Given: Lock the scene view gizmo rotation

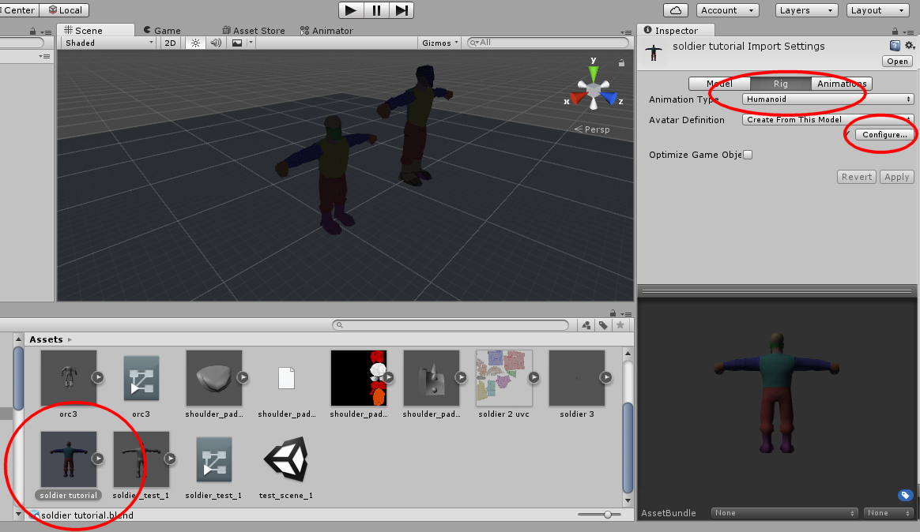Looking at the screenshot, I should point(621,62).
